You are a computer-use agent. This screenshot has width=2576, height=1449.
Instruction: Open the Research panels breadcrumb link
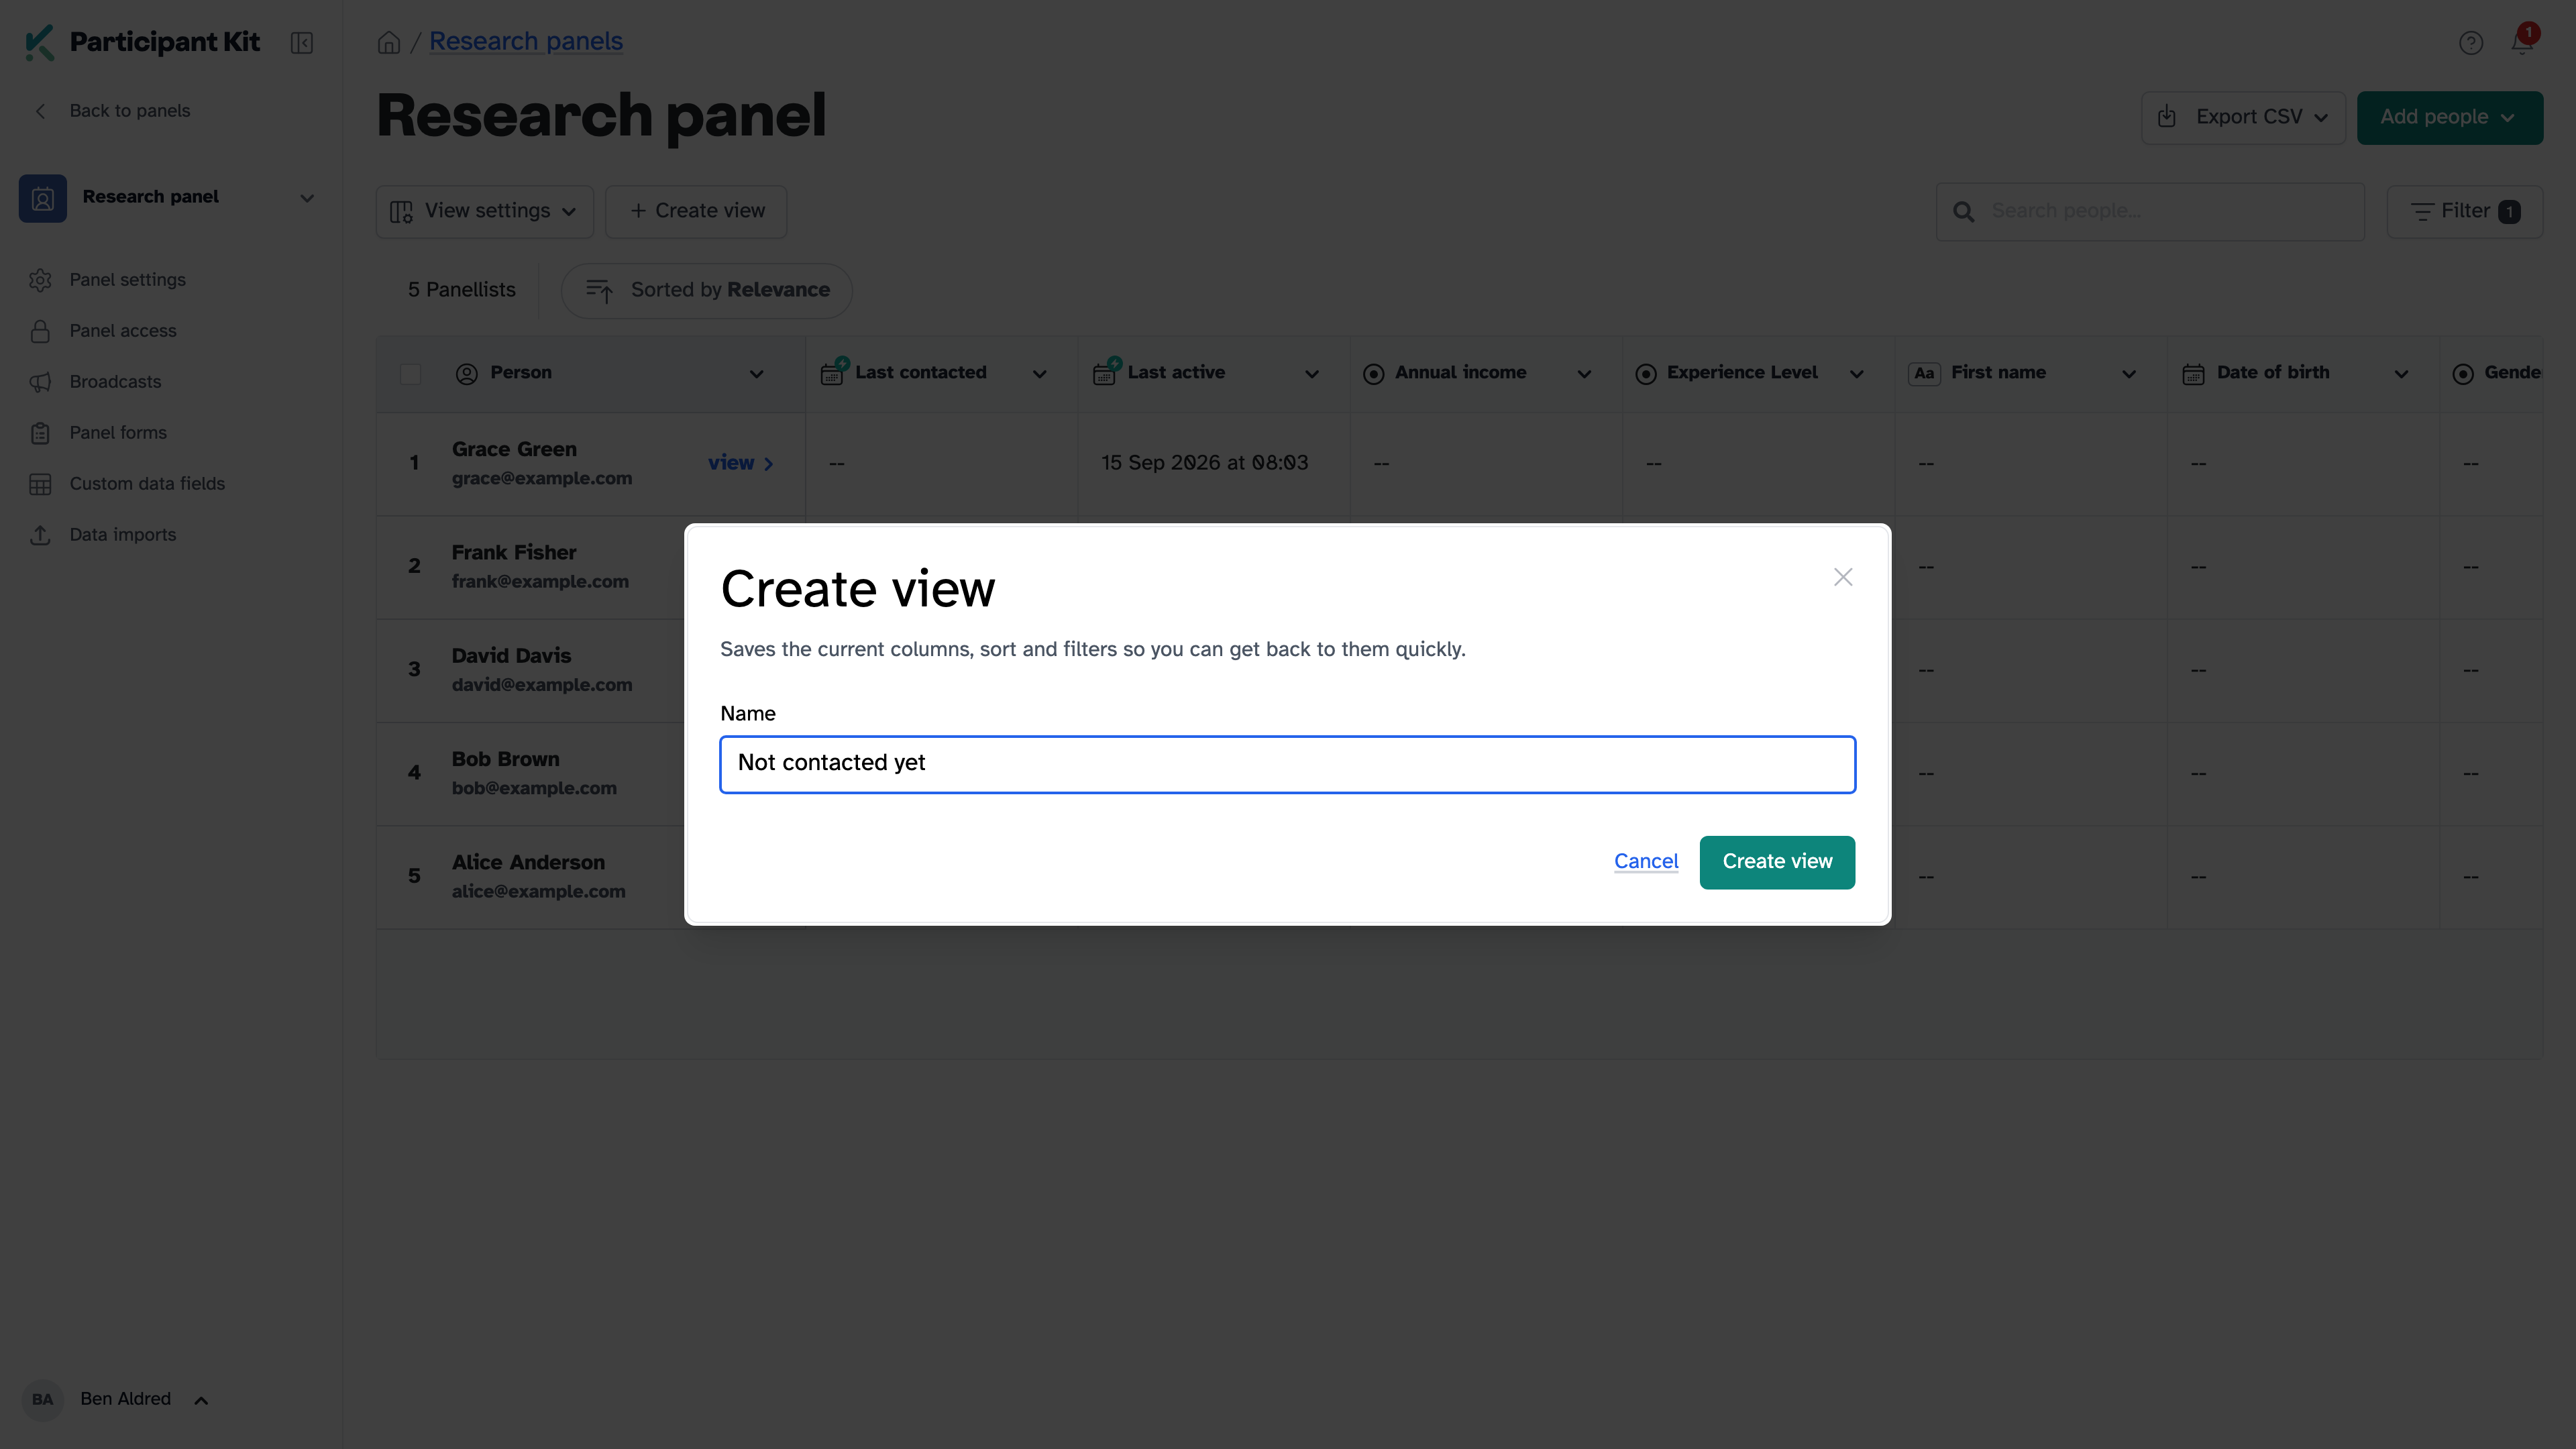(x=526, y=41)
